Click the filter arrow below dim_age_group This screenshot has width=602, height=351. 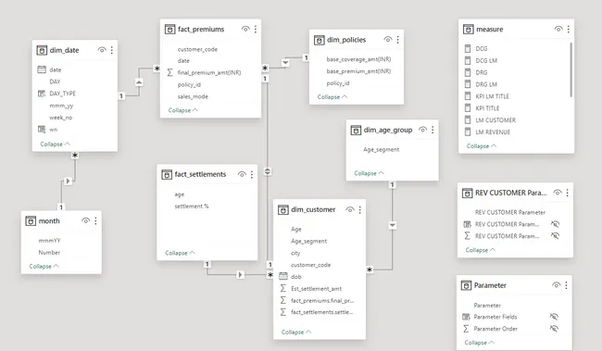pyautogui.click(x=392, y=225)
